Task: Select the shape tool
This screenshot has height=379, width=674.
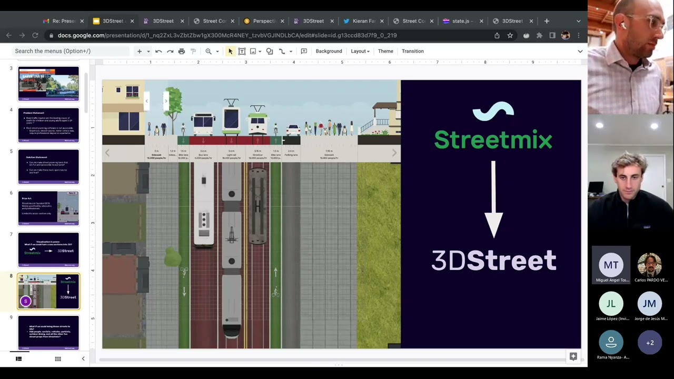Action: click(x=270, y=51)
